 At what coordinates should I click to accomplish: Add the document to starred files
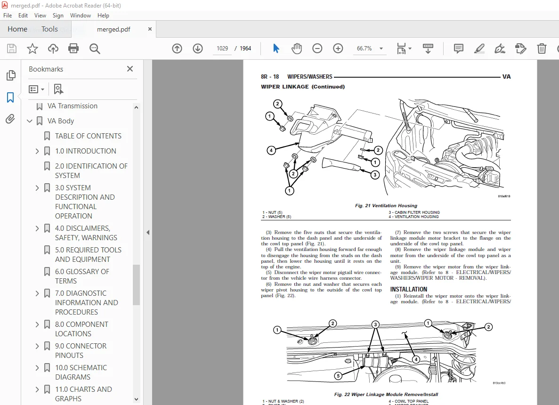32,49
